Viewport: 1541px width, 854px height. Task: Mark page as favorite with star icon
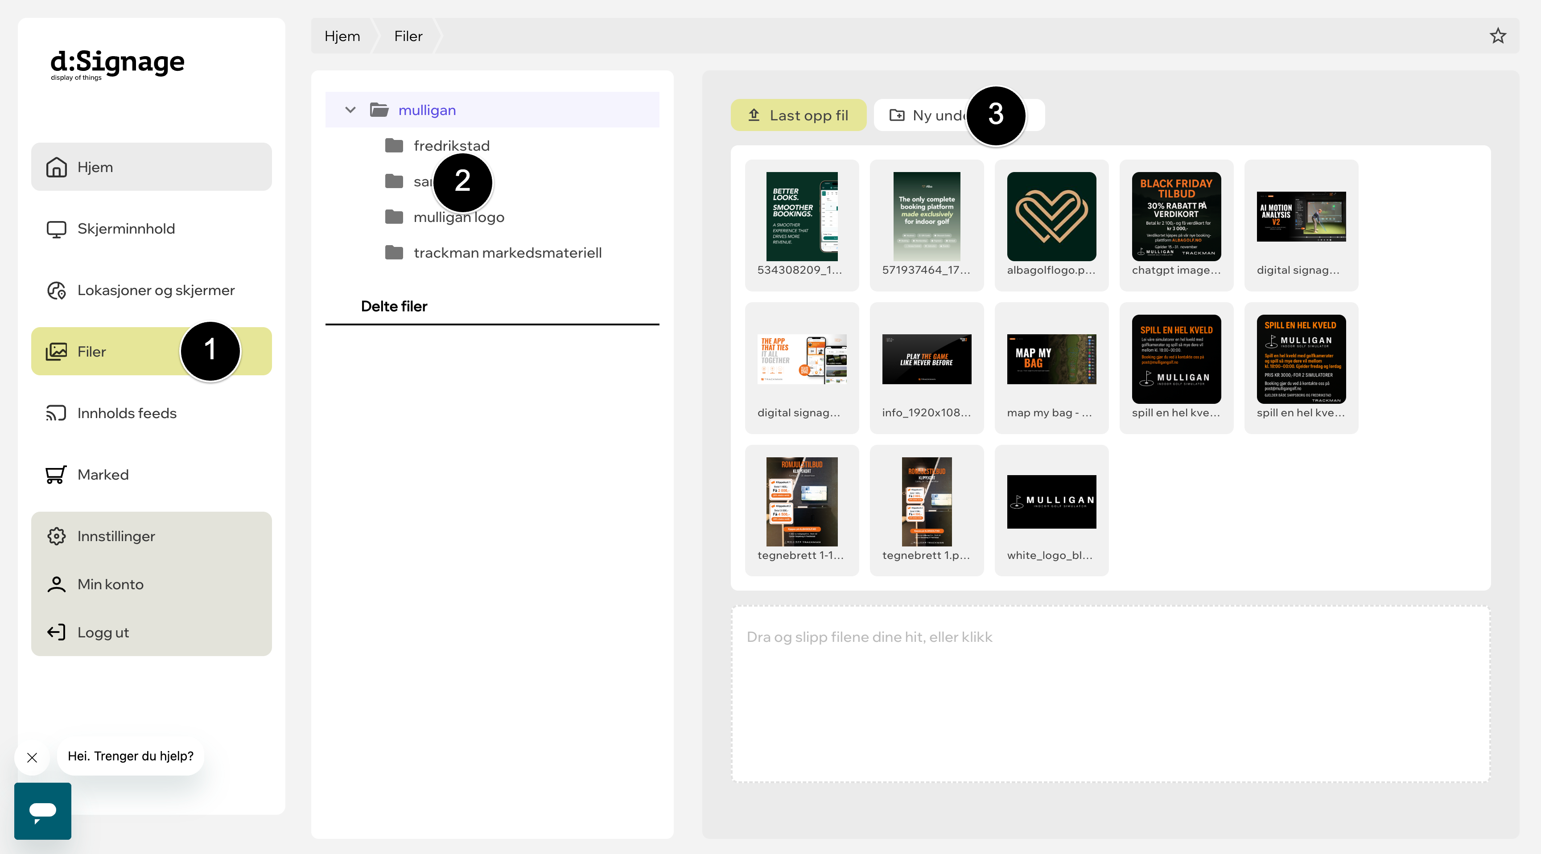[1497, 36]
